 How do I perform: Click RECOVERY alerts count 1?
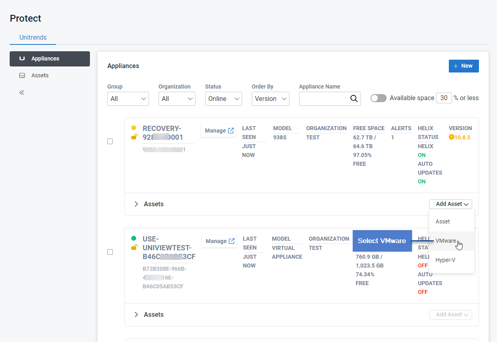pyautogui.click(x=393, y=137)
